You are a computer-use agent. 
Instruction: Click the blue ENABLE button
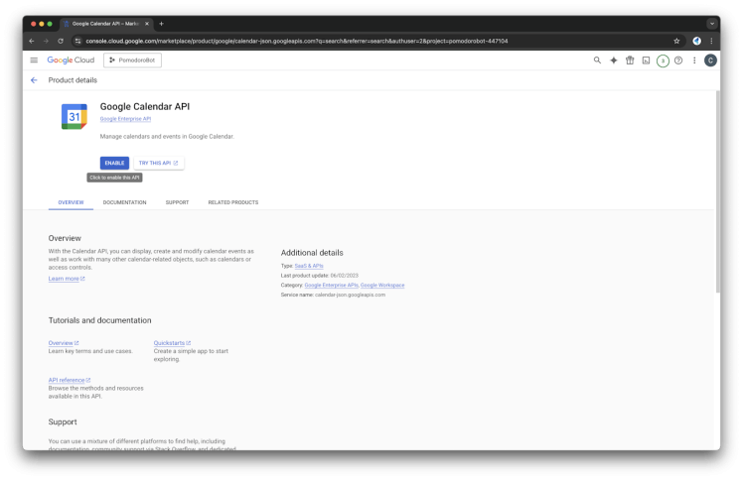point(114,163)
